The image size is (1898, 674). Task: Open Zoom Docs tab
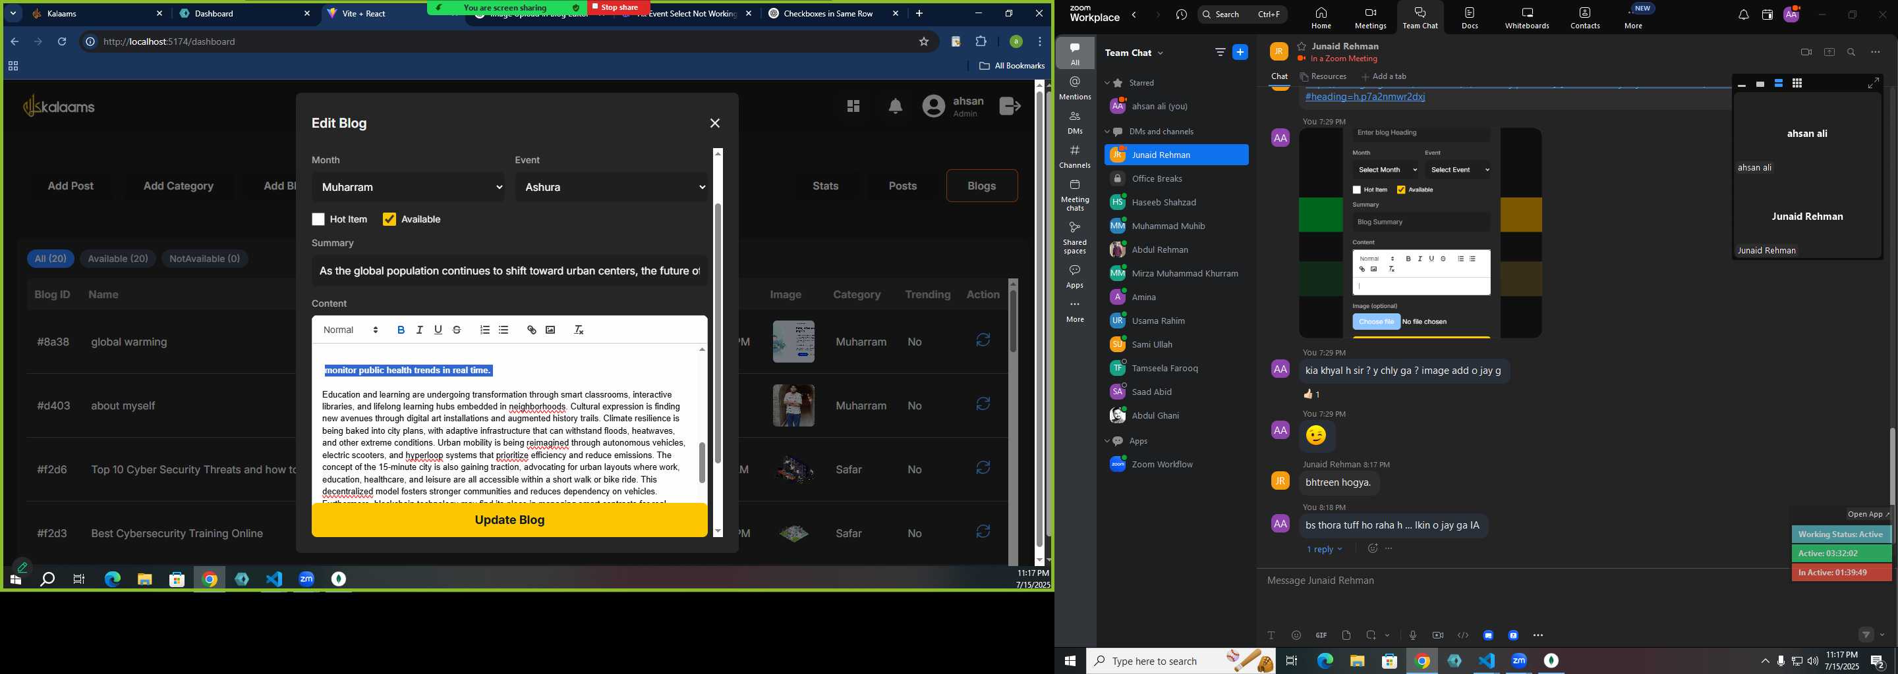(1470, 18)
